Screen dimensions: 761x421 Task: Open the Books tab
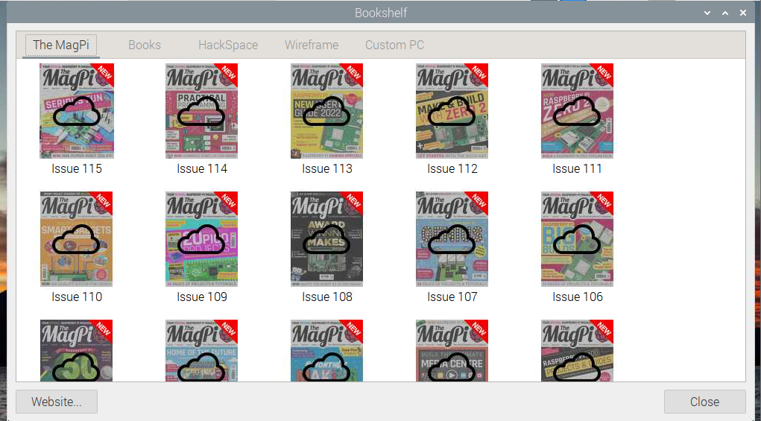tap(144, 45)
